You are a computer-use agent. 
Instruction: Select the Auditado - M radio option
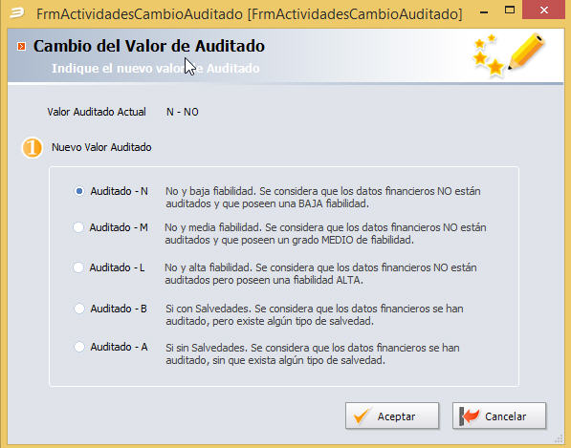78,227
